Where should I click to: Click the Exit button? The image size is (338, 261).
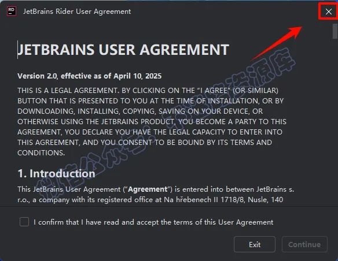(255, 244)
